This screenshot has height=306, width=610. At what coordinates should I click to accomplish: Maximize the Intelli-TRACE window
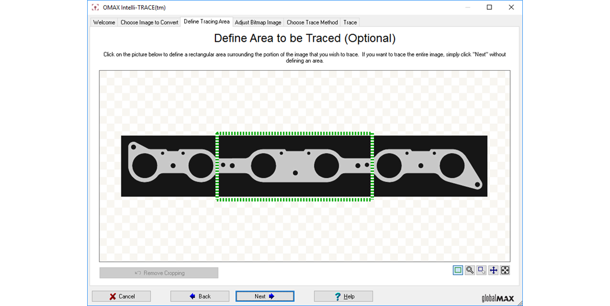pyautogui.click(x=489, y=8)
